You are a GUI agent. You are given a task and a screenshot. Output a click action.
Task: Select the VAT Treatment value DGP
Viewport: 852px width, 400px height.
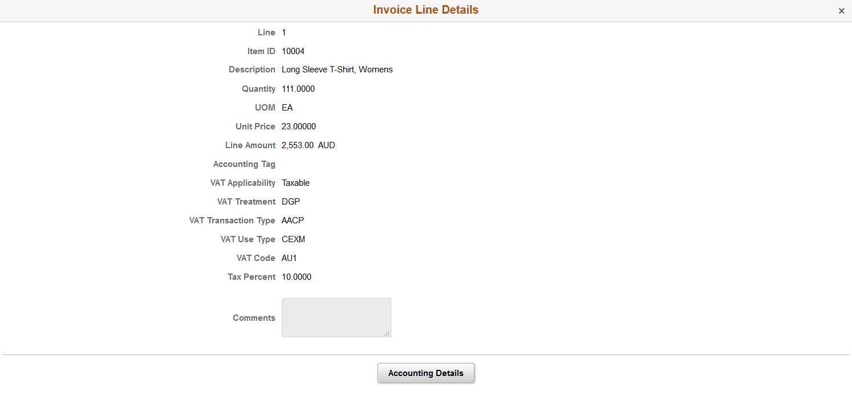click(291, 201)
